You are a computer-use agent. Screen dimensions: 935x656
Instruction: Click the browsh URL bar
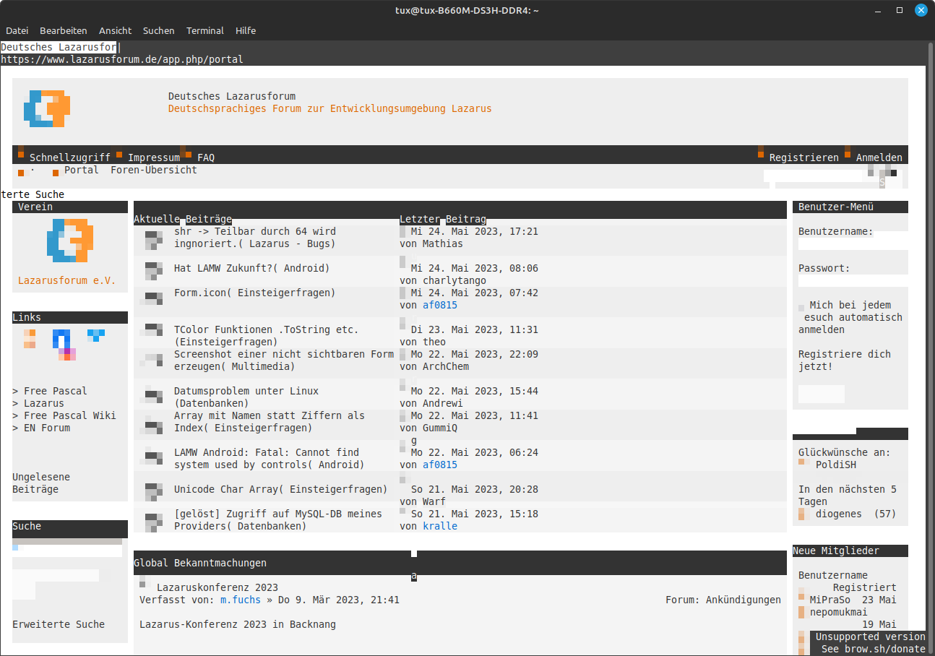click(462, 59)
